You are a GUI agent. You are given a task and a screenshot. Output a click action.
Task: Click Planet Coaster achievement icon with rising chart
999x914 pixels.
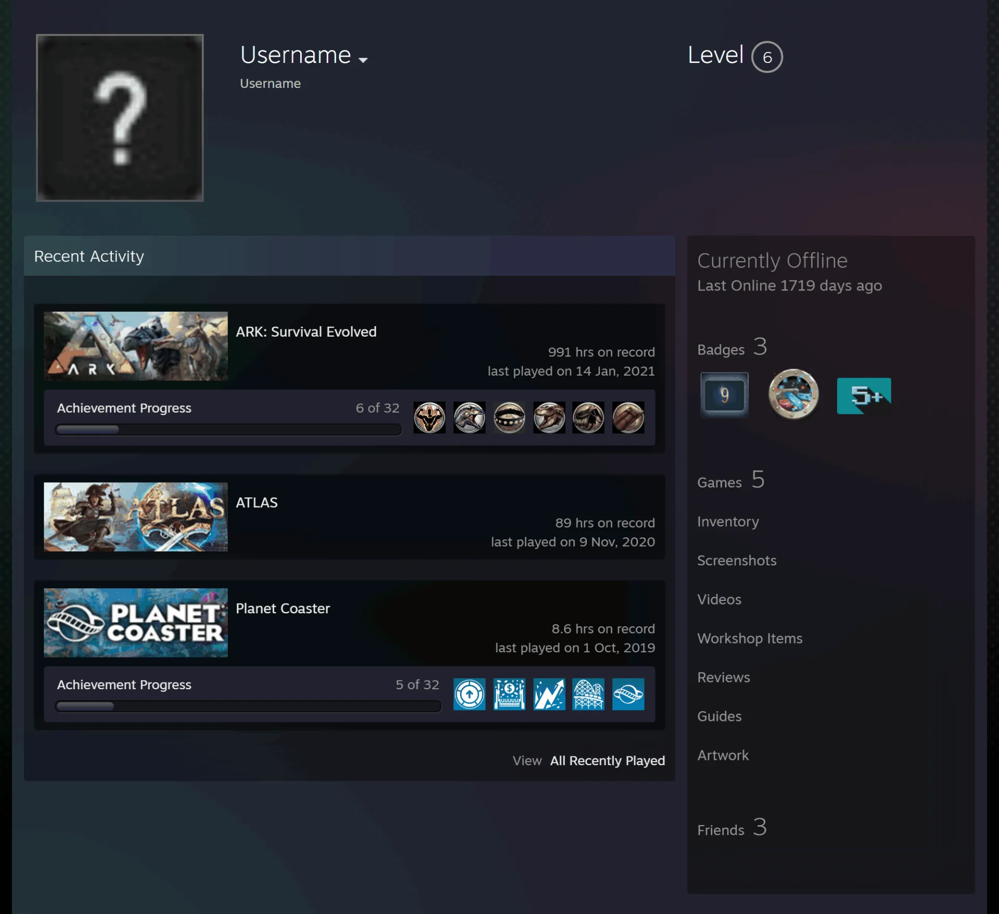549,694
